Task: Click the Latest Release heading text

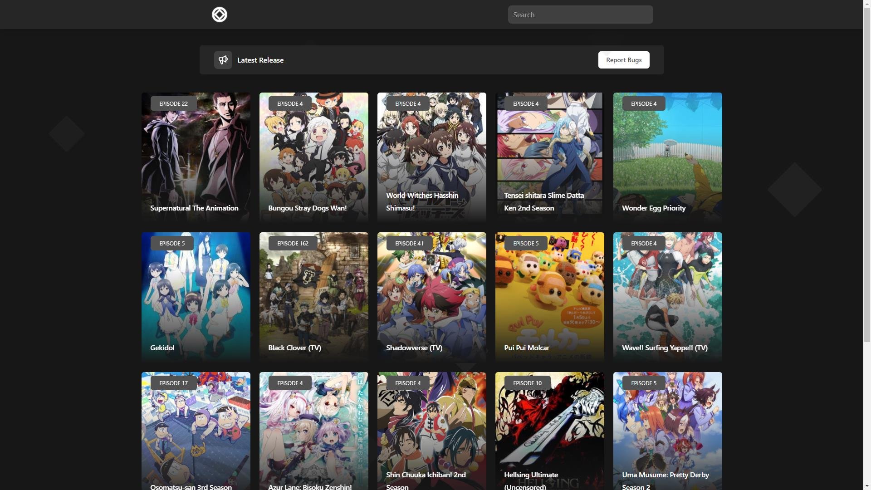Action: pyautogui.click(x=260, y=60)
